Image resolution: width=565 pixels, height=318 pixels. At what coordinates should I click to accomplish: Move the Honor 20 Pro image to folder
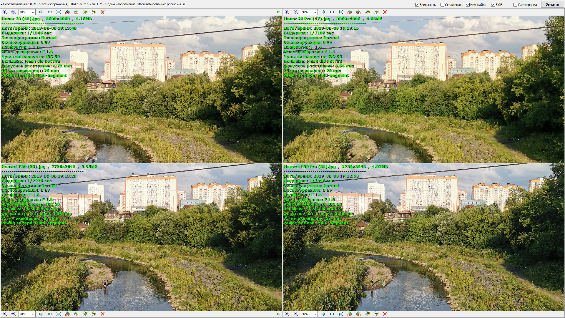click(376, 12)
